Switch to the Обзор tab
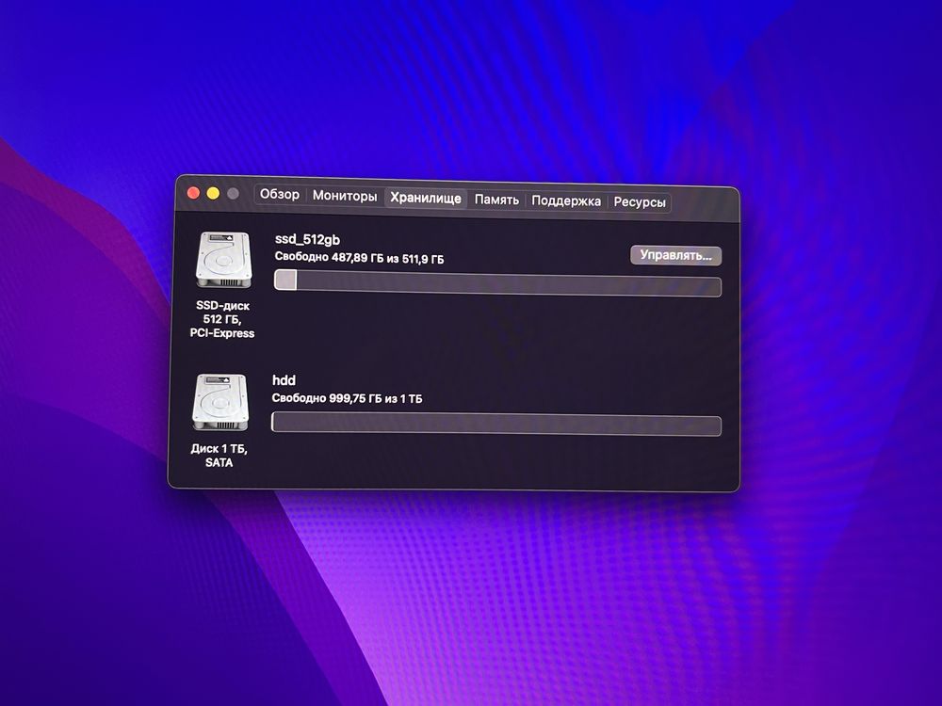Image resolution: width=942 pixels, height=706 pixels. (x=280, y=195)
